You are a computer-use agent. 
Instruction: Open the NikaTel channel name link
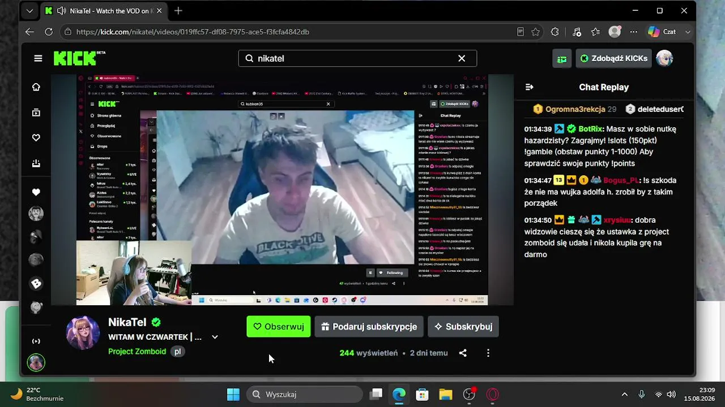point(127,322)
